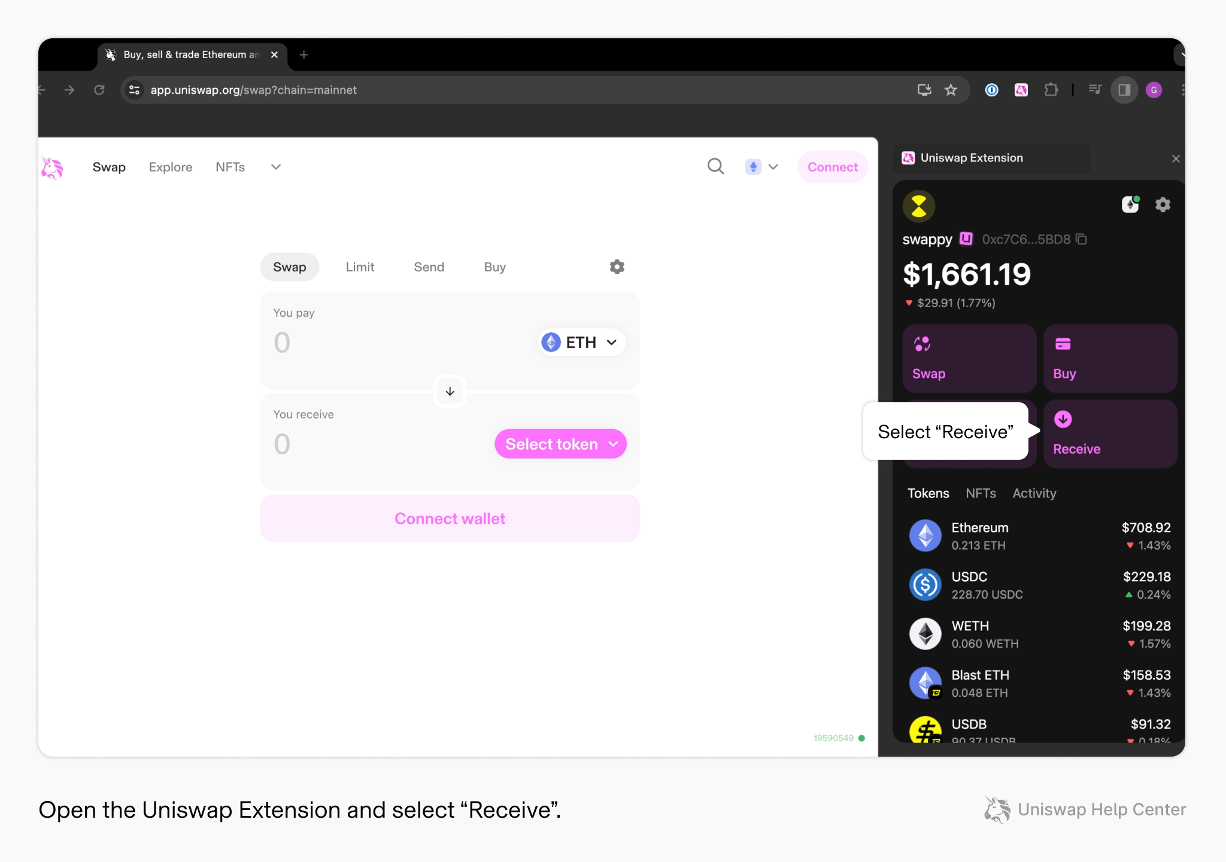Switch to the extension NFTs tab
This screenshot has width=1226, height=862.
(x=981, y=493)
